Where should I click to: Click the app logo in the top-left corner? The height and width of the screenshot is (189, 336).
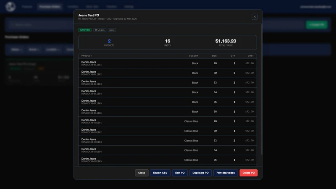point(10,7)
